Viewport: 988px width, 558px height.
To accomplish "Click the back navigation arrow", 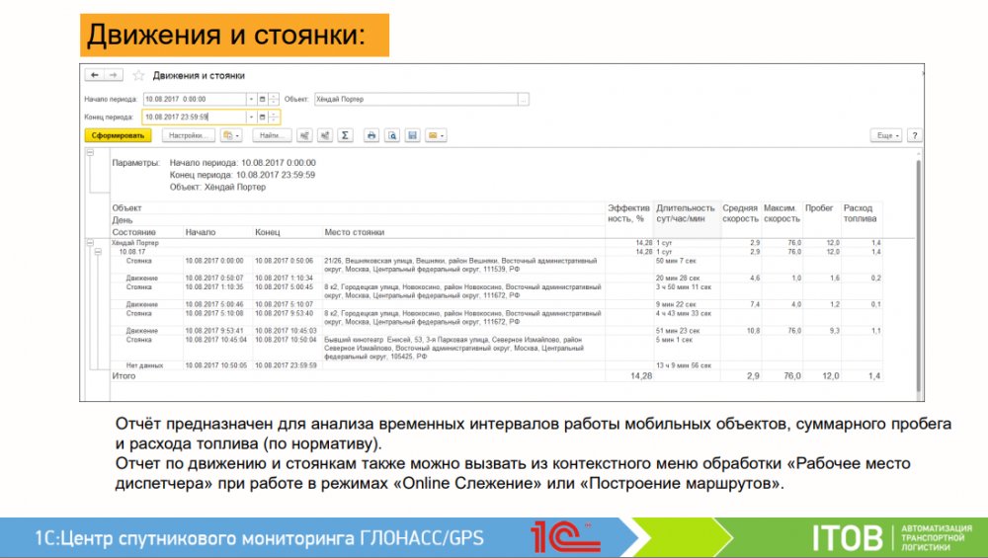I will point(95,75).
